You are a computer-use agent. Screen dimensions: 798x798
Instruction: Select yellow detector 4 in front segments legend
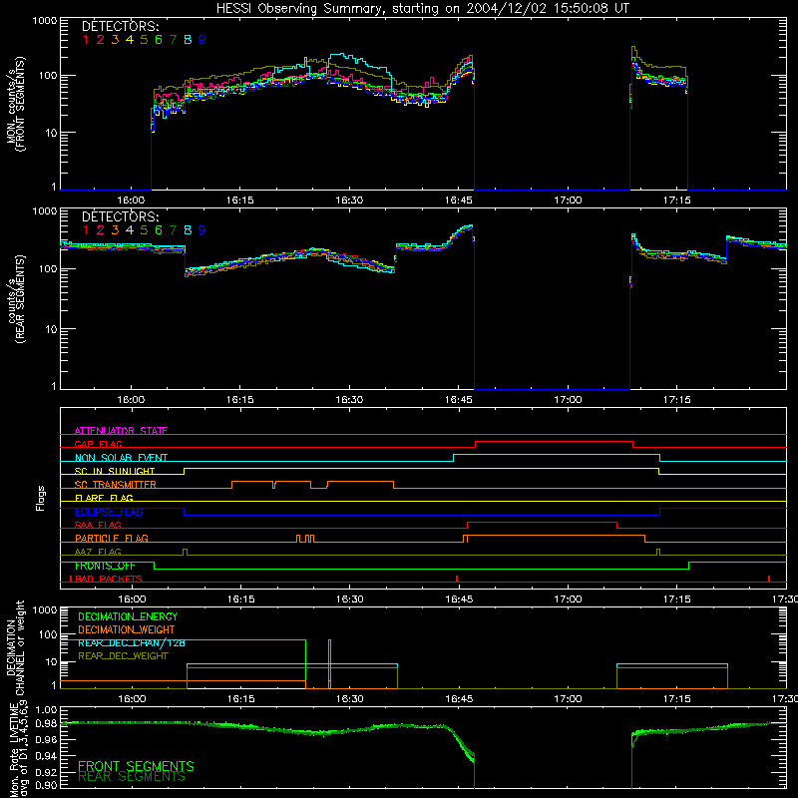click(130, 40)
